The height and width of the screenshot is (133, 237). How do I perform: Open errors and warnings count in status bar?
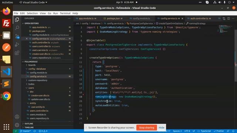tap(43, 131)
